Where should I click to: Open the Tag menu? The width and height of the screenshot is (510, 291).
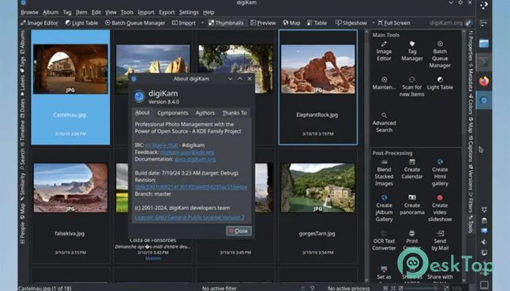pyautogui.click(x=67, y=12)
